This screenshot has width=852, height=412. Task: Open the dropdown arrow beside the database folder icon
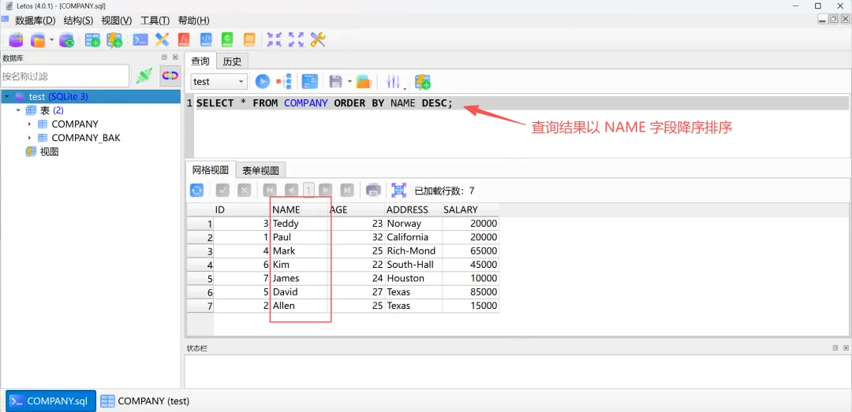tap(51, 39)
